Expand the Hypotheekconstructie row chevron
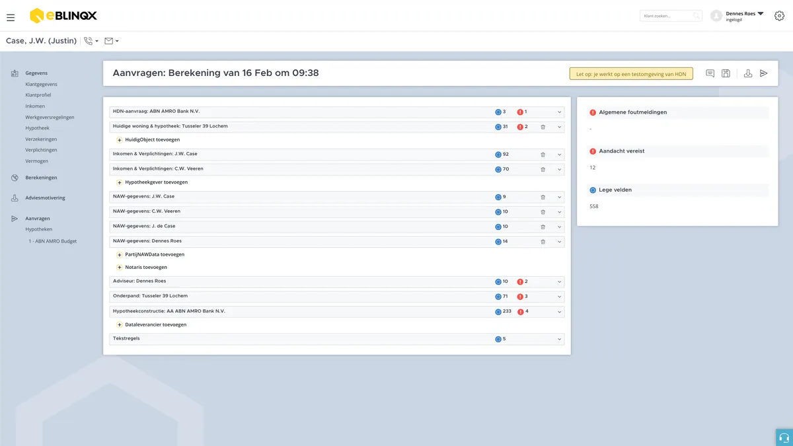The height and width of the screenshot is (446, 793). (x=559, y=312)
